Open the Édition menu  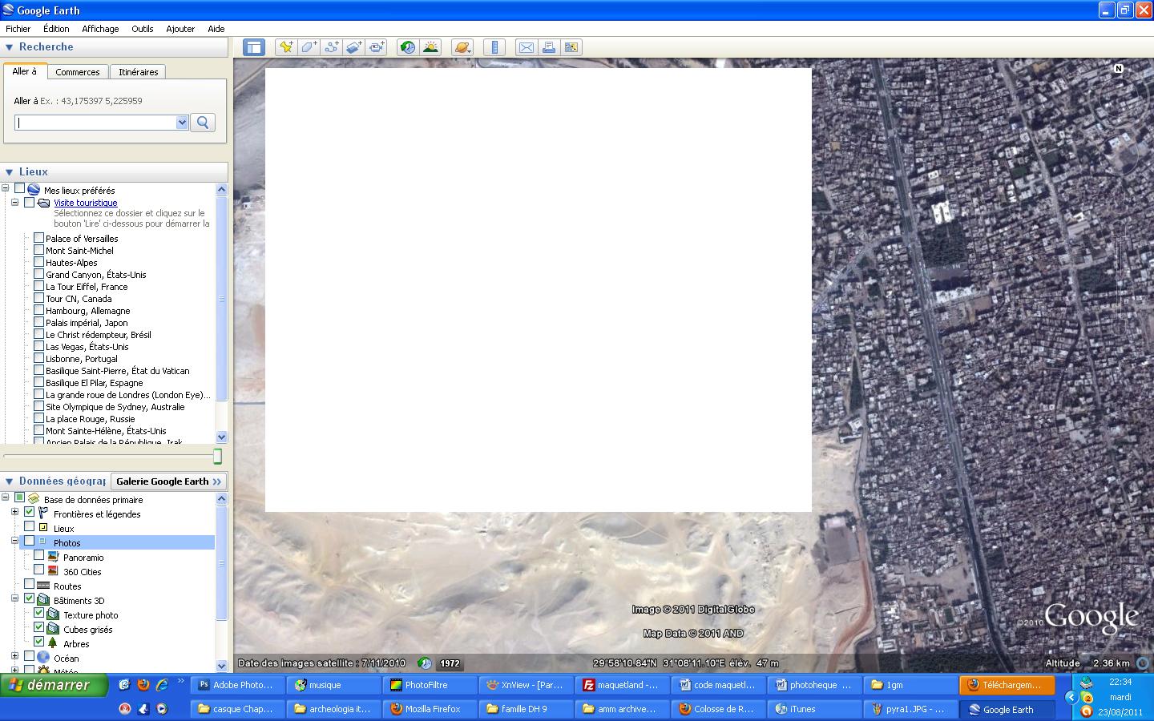coord(56,29)
